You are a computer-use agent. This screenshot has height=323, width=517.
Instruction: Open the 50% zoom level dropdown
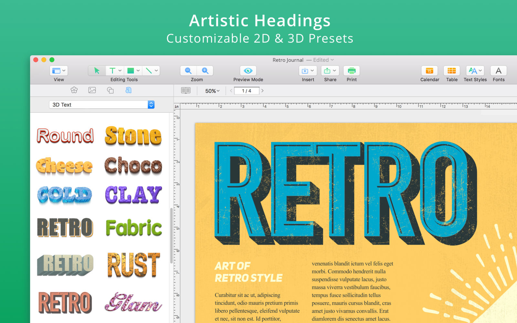[x=212, y=91]
